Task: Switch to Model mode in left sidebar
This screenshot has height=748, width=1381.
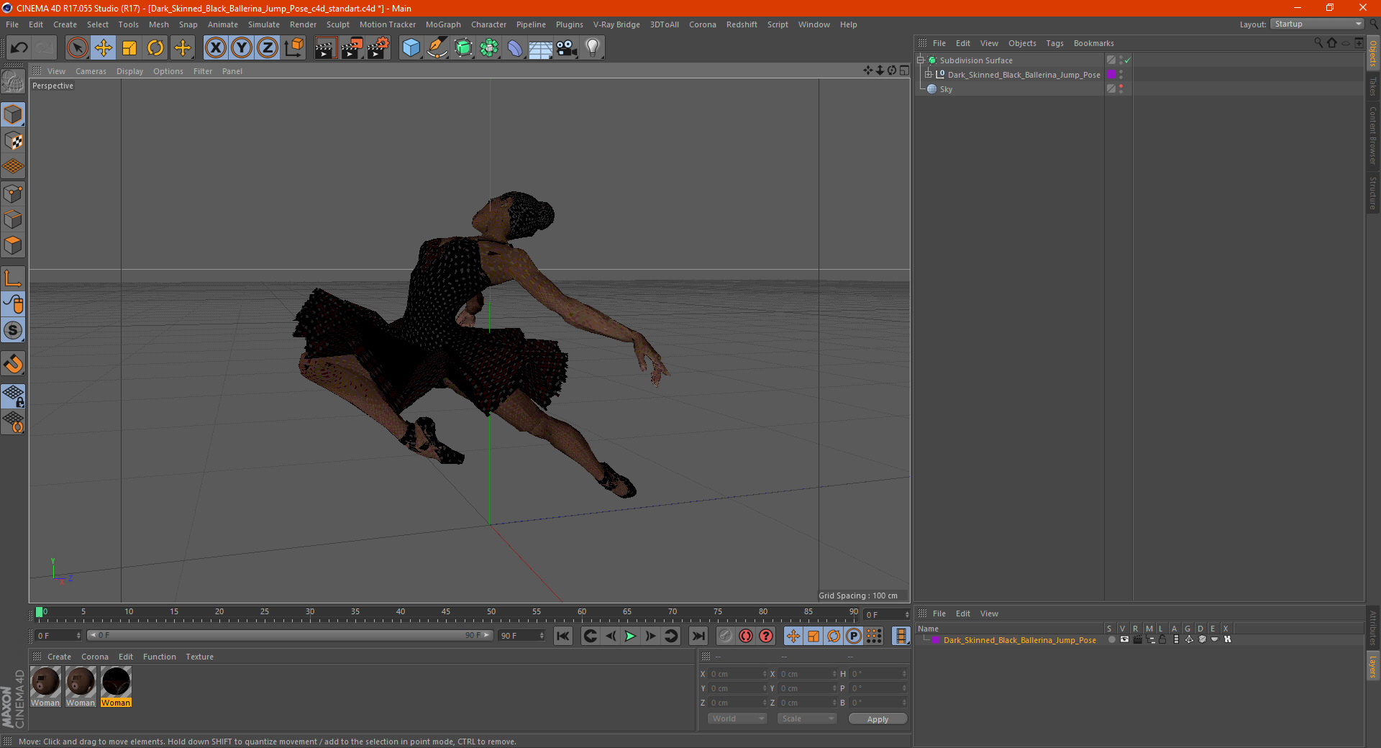Action: (x=13, y=114)
